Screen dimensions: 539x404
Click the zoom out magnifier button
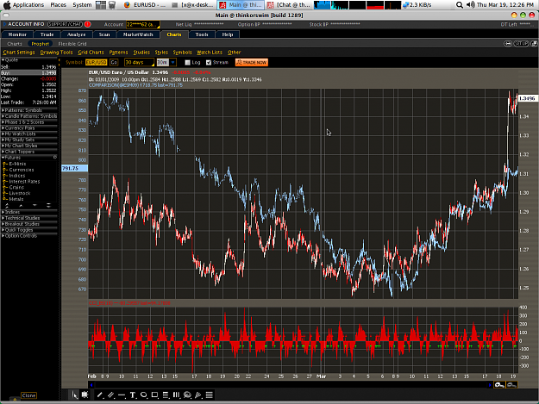[x=511, y=385]
